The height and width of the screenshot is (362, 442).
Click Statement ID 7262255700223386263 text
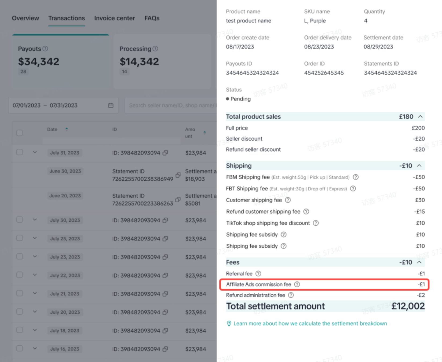[143, 203]
